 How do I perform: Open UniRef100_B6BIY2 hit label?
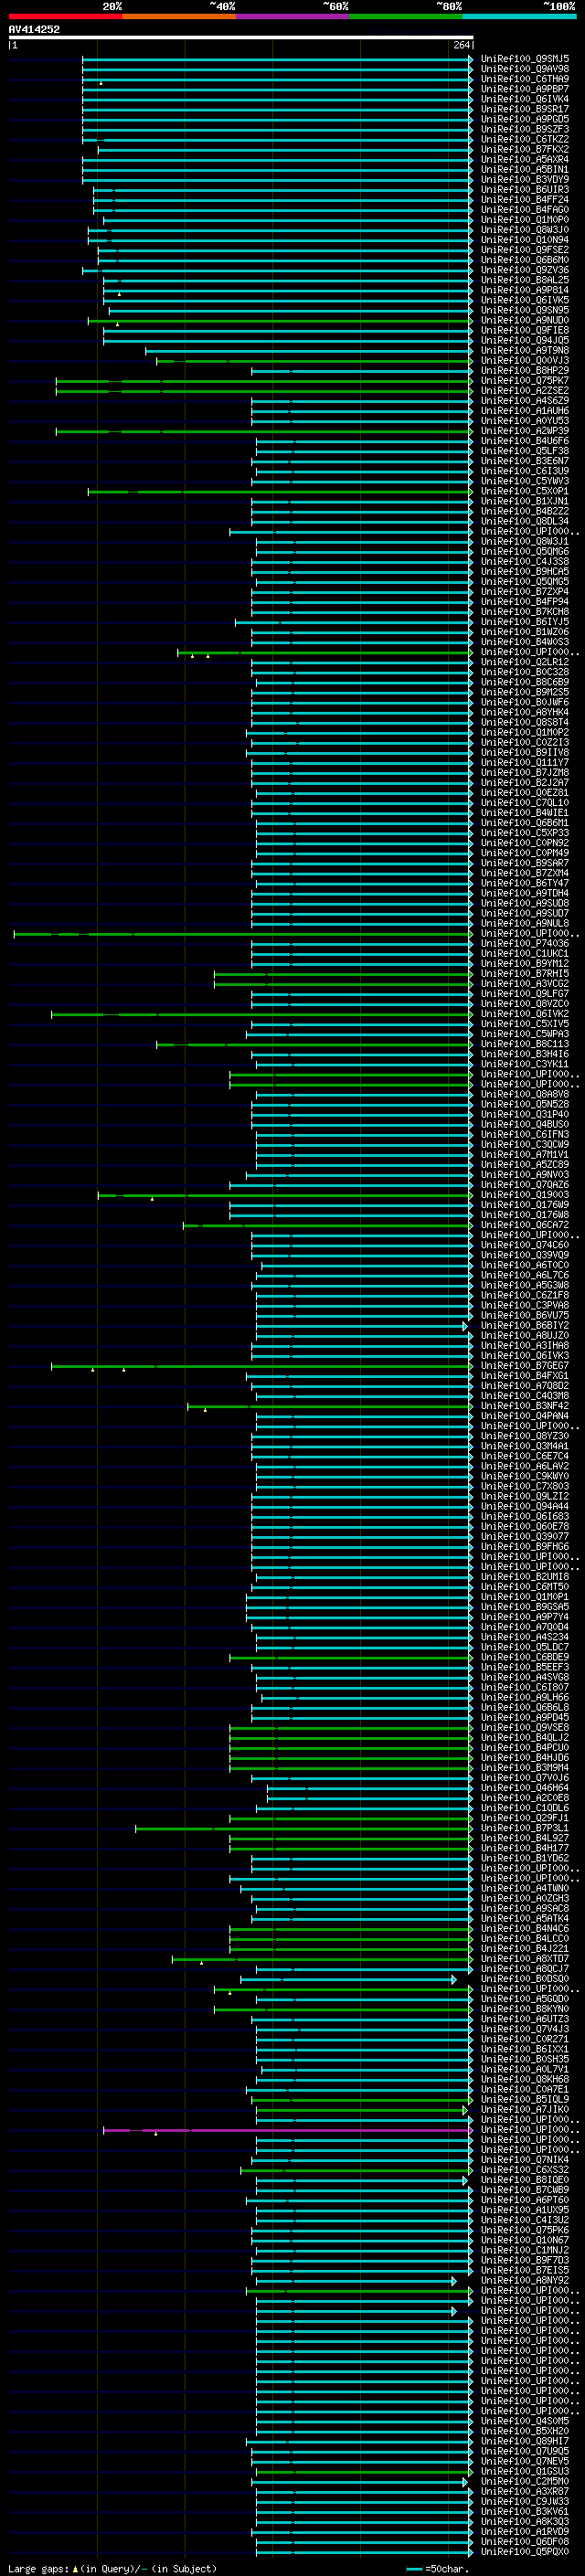(x=525, y=1326)
